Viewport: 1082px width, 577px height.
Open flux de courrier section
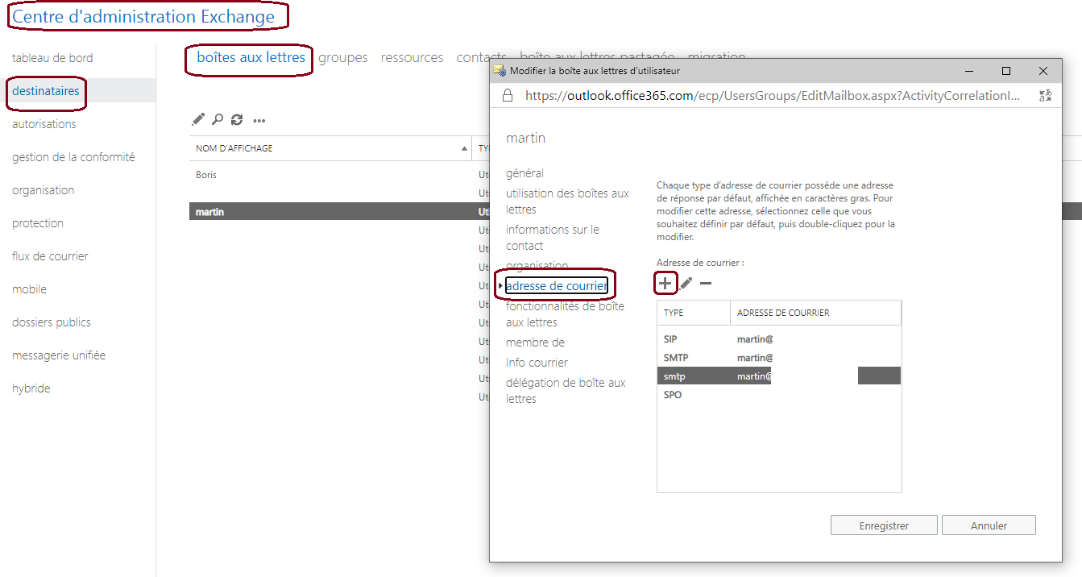50,256
